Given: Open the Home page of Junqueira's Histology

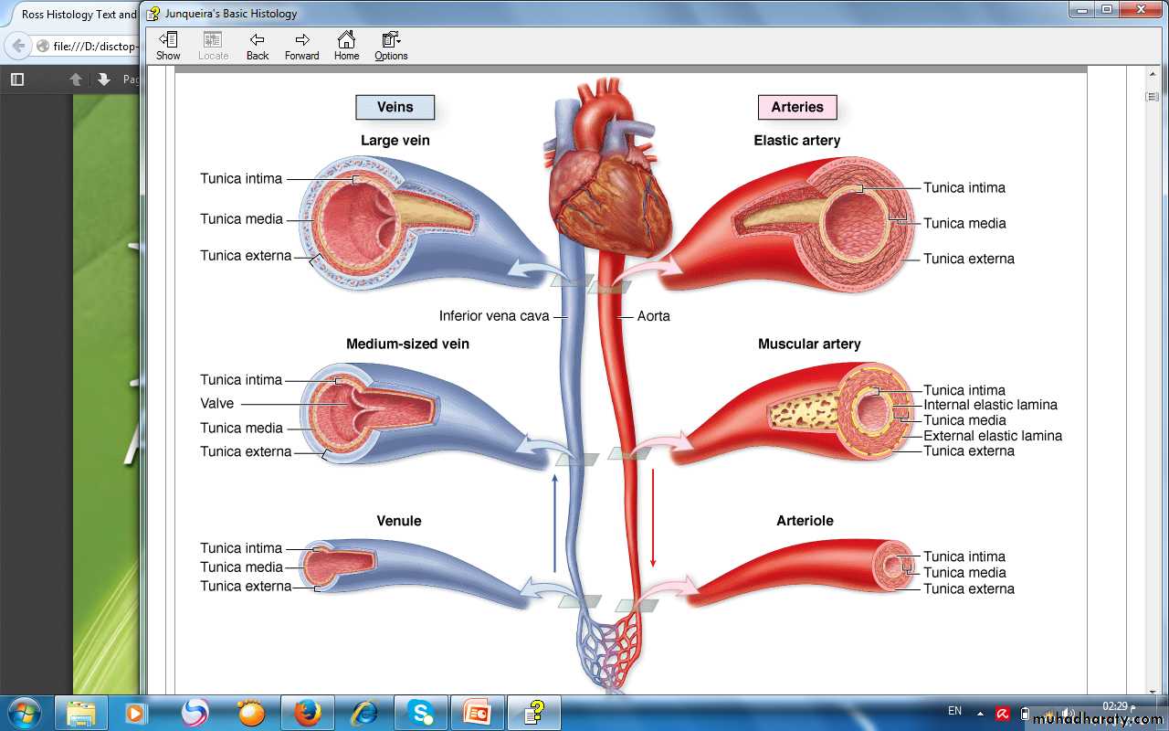Looking at the screenshot, I should [346, 46].
